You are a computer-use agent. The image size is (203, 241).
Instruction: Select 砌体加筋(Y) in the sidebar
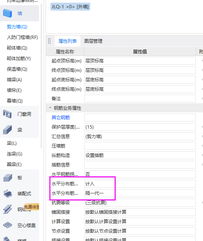pyautogui.click(x=19, y=59)
